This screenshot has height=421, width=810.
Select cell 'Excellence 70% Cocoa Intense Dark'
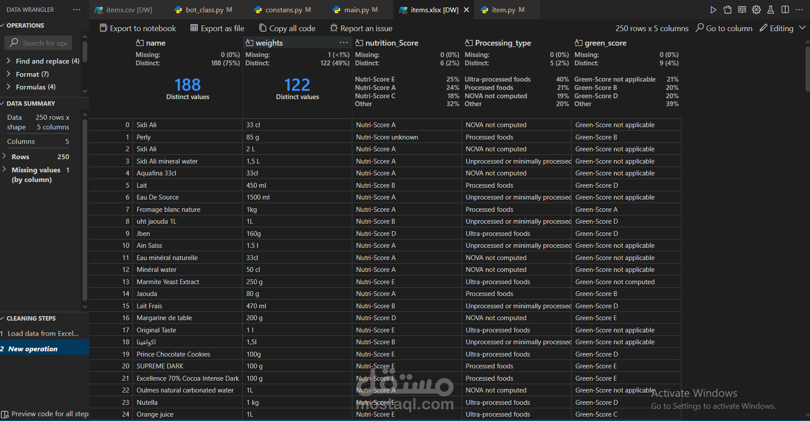click(x=188, y=378)
